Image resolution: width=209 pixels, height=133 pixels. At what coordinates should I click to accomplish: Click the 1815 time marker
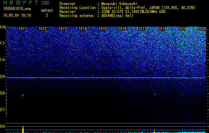tap(102, 29)
